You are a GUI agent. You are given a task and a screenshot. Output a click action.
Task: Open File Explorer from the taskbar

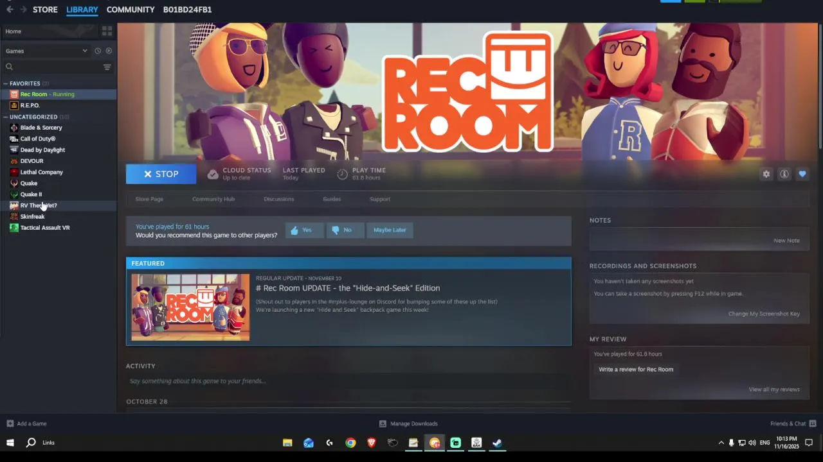pos(287,443)
